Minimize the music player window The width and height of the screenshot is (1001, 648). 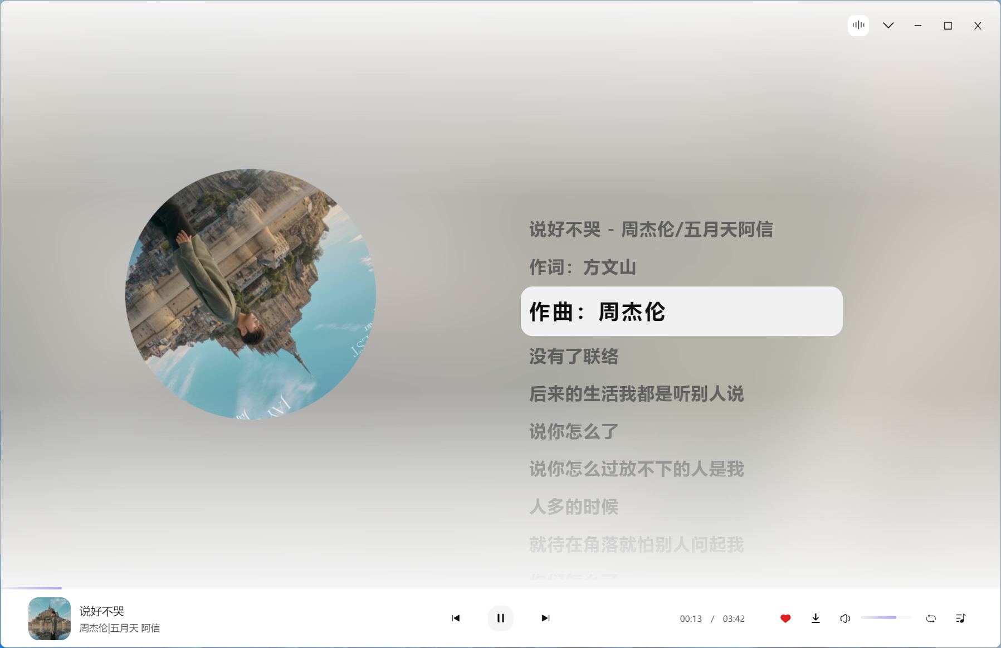(x=918, y=26)
